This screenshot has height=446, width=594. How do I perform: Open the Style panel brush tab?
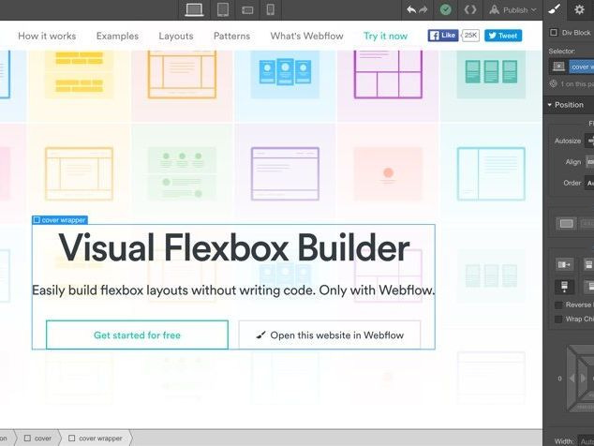tap(555, 9)
